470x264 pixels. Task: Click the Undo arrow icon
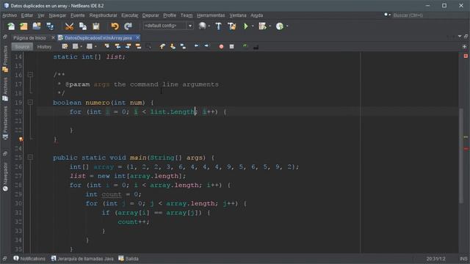[x=115, y=26]
